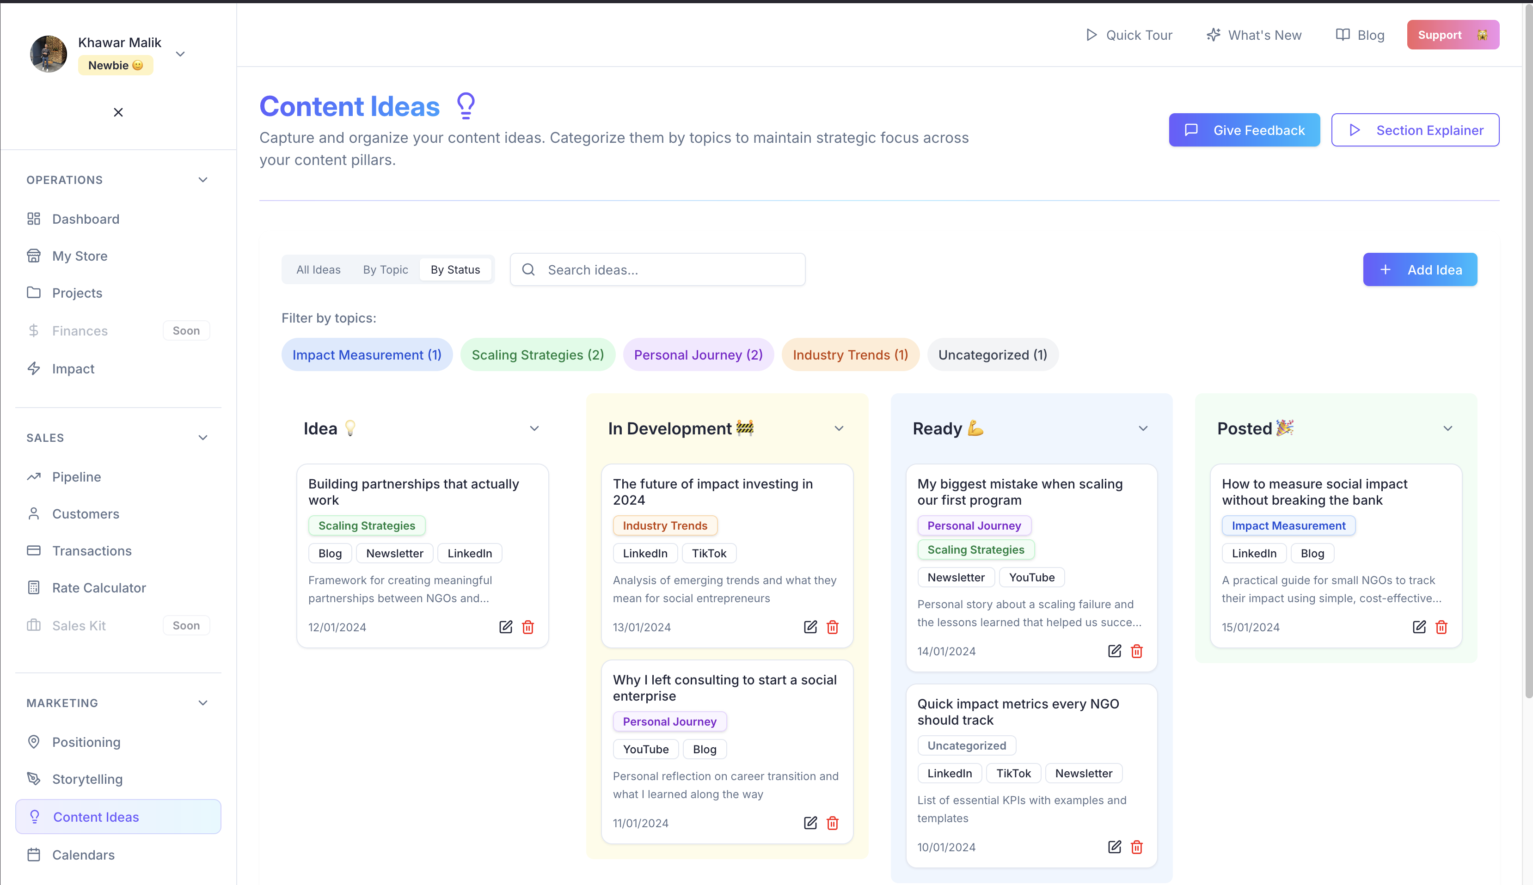Open Calendars in the Marketing section

tap(83, 854)
